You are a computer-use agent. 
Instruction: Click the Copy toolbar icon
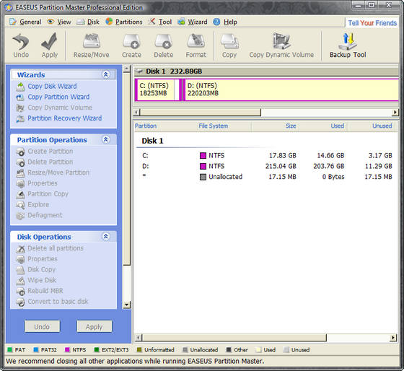(229, 45)
